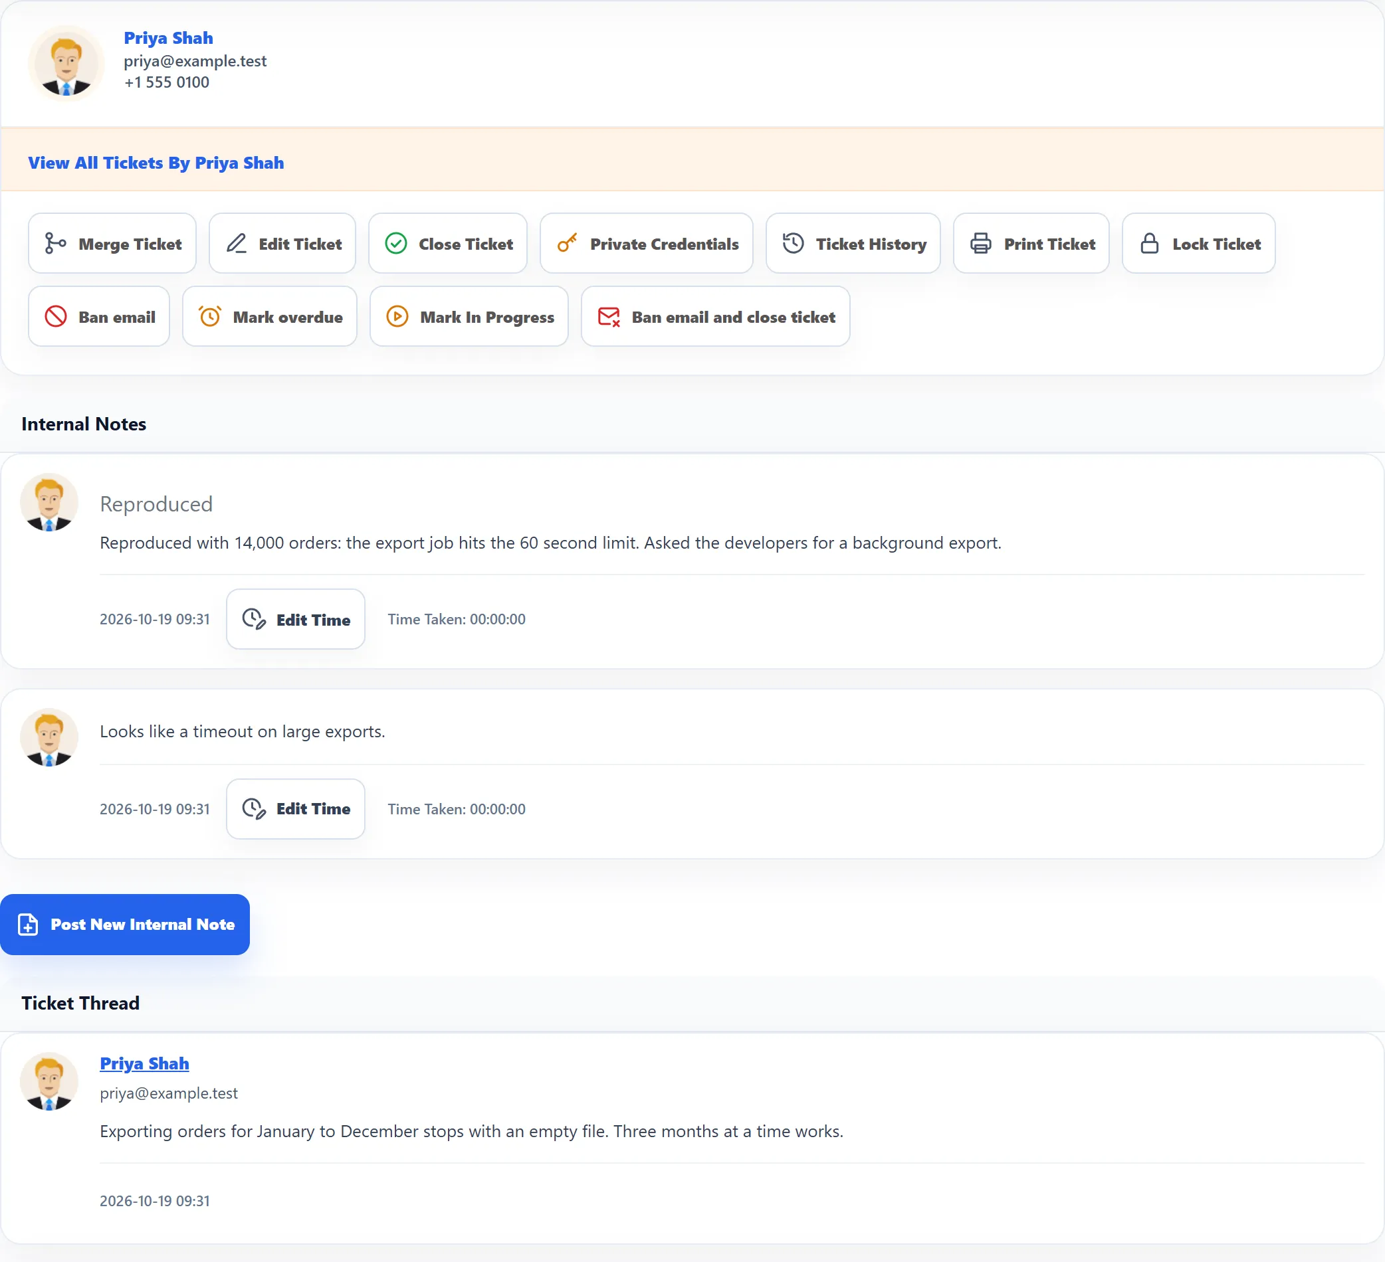Screen dimensions: 1385x1262
Task: Click the clock icon in the Reproduced note's Edit Time
Action: (253, 618)
